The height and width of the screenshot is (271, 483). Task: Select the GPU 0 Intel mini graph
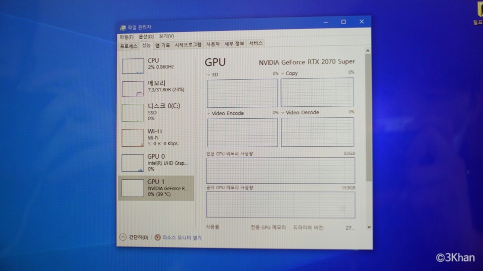pyautogui.click(x=133, y=163)
